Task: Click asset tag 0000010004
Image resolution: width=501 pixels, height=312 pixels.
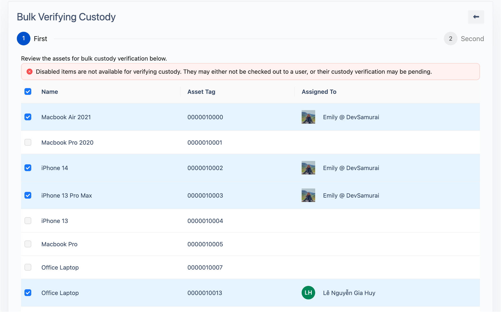Action: click(x=205, y=221)
